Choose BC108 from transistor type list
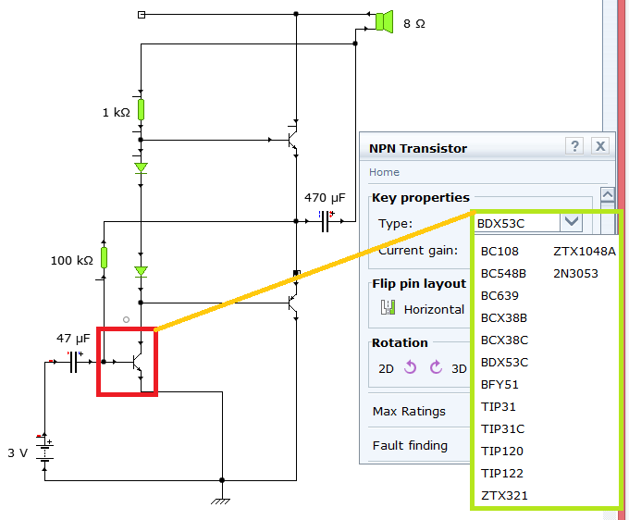Screen dimensions: 629x520 tap(499, 251)
